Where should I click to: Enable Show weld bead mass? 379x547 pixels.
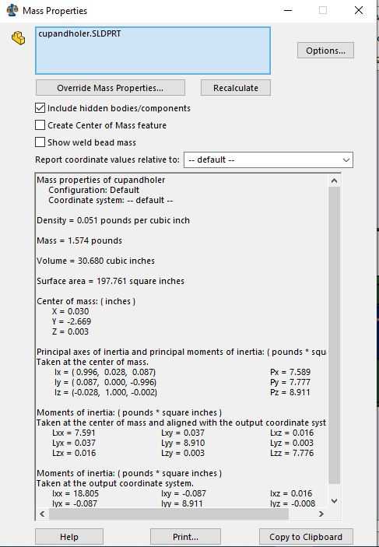(x=40, y=142)
